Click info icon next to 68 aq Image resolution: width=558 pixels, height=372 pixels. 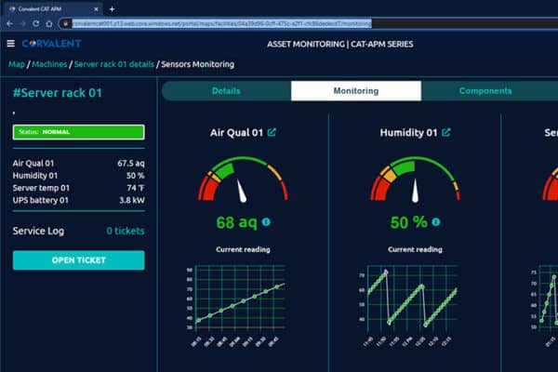point(266,222)
